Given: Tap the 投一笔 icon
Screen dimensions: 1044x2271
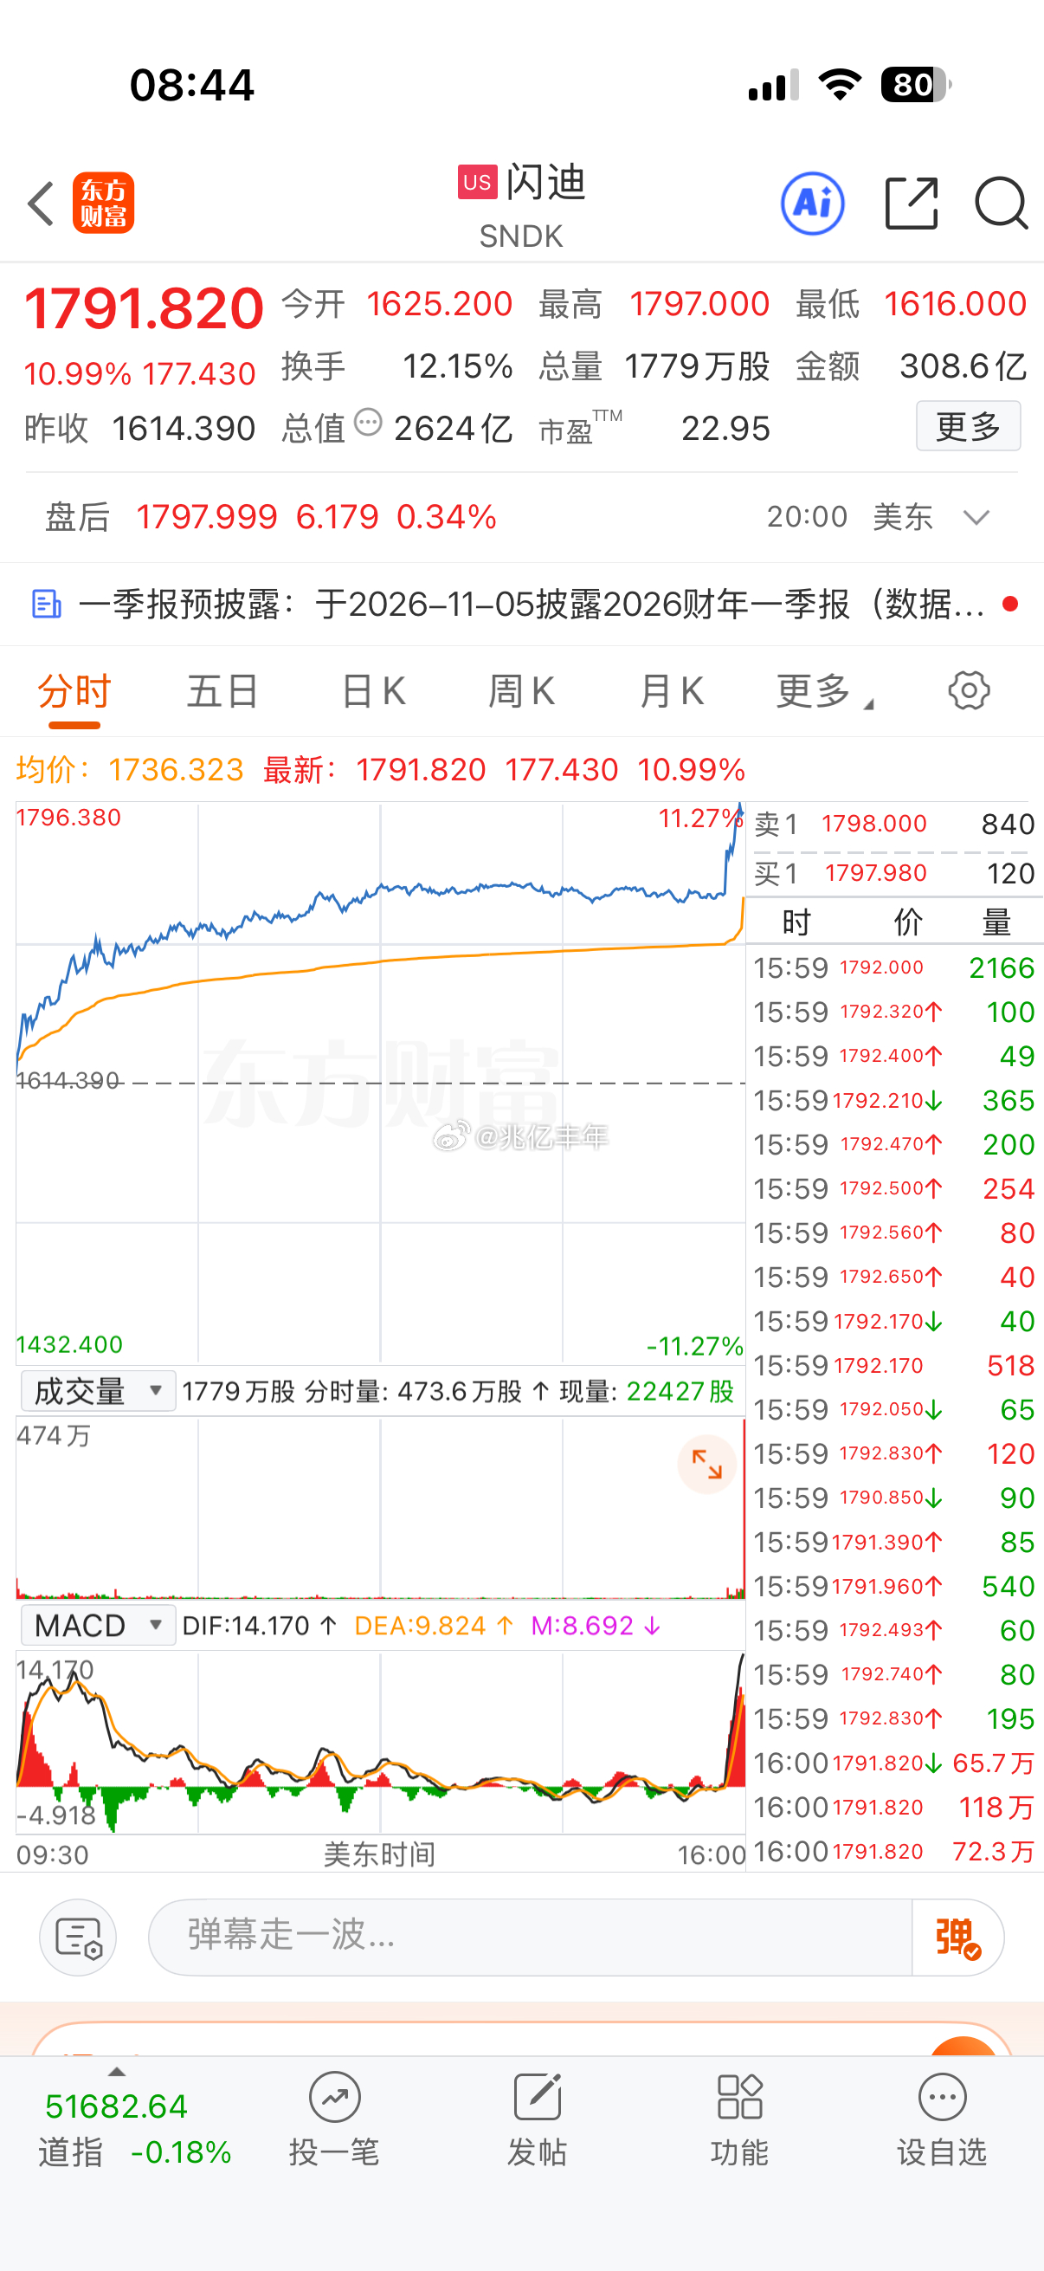Looking at the screenshot, I should click(335, 2096).
